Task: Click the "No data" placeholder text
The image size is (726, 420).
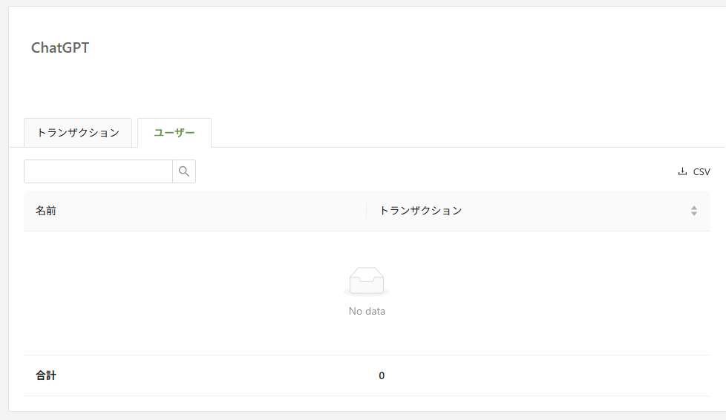Action: pos(367,312)
